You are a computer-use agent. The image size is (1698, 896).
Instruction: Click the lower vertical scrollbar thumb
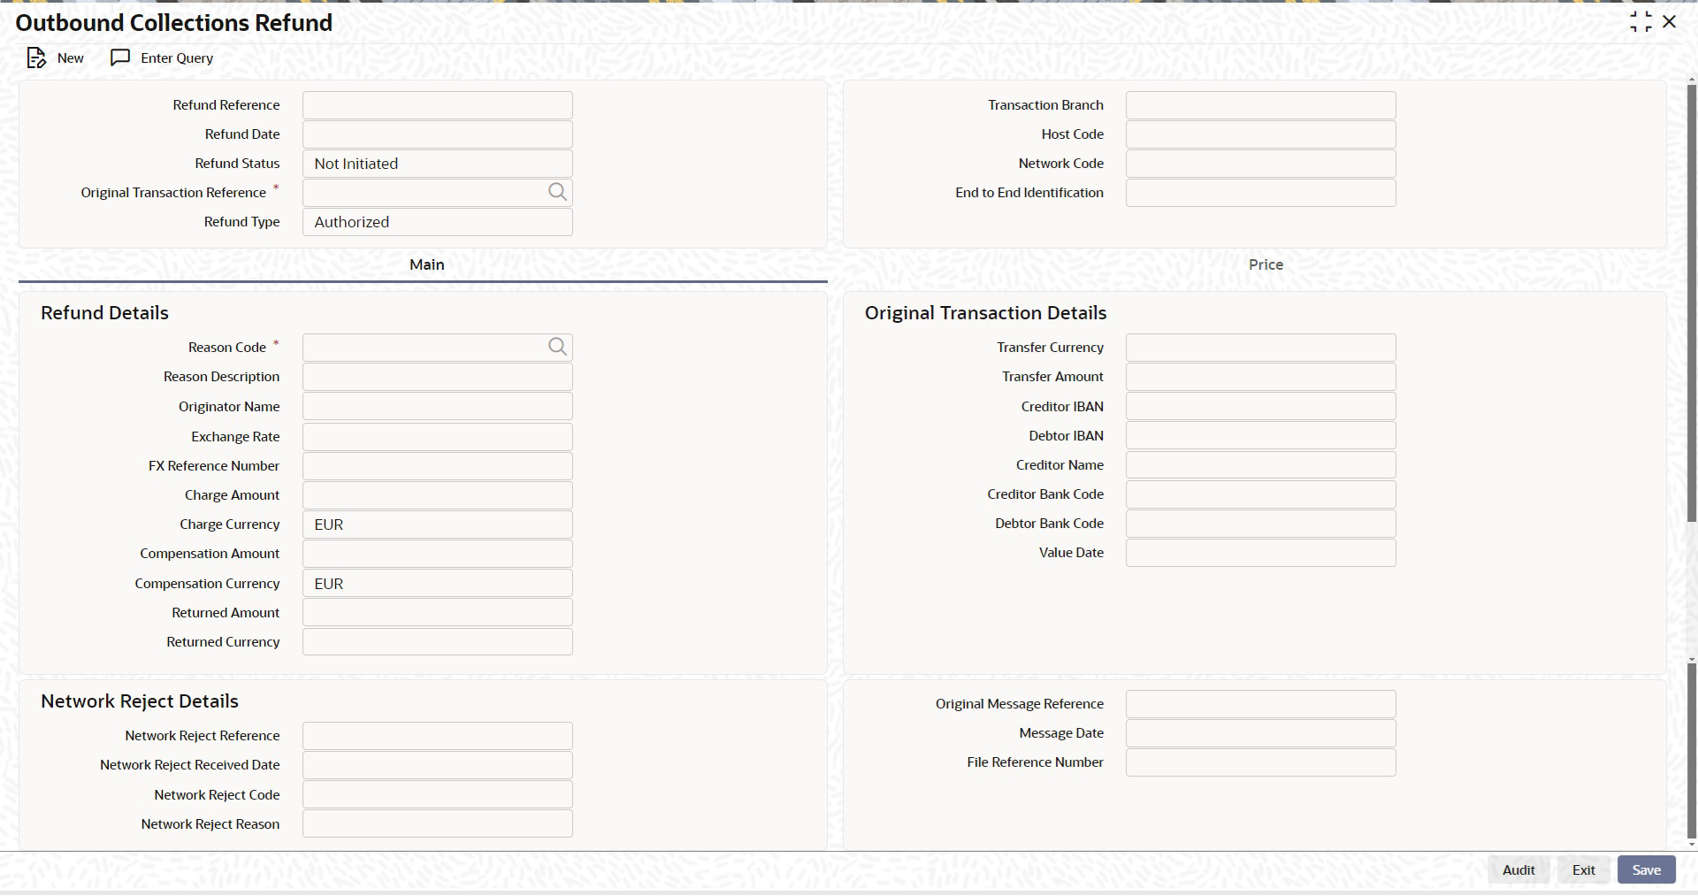pos(1692,750)
